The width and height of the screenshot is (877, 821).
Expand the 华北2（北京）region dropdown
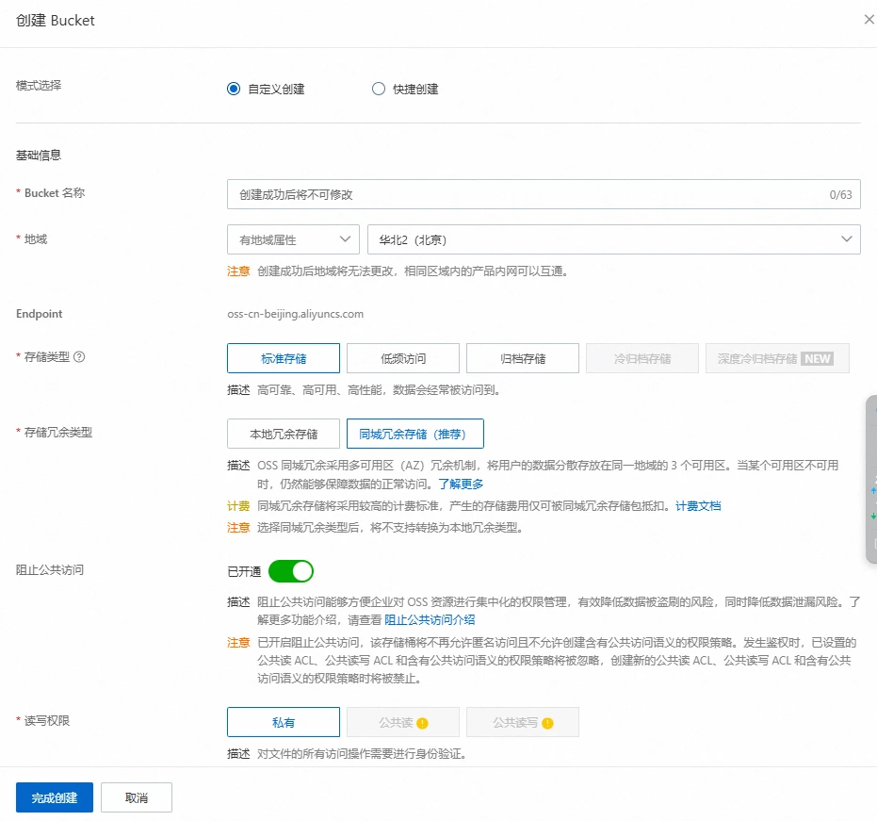(613, 239)
